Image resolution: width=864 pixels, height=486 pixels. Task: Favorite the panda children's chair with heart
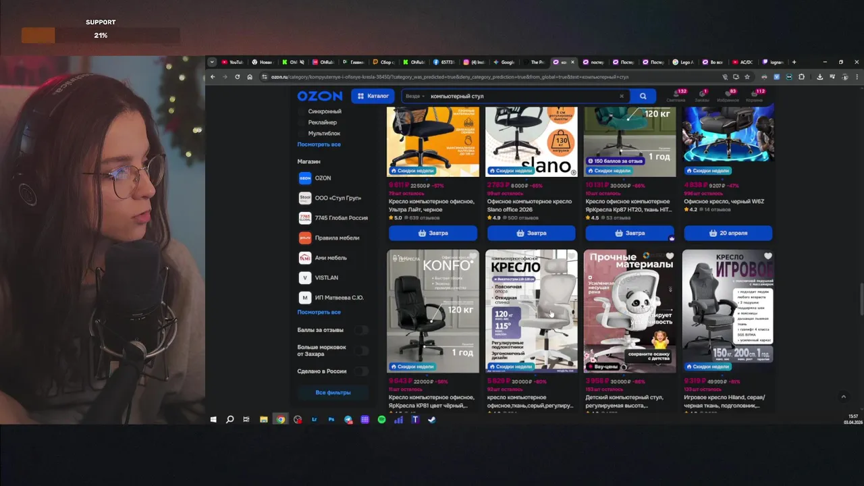coord(670,256)
